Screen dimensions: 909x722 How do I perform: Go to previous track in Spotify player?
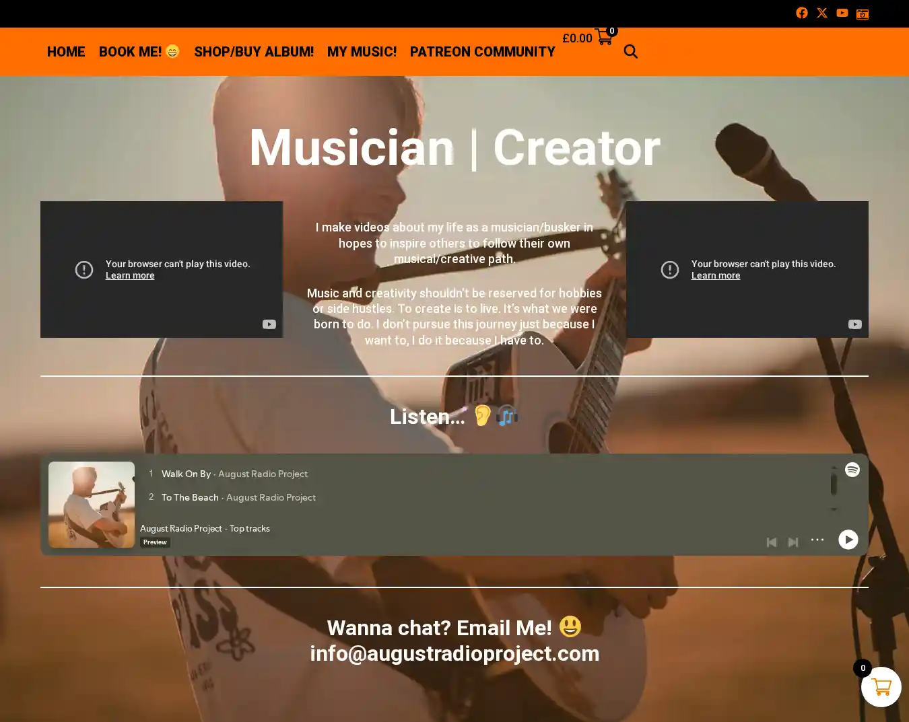(x=772, y=542)
